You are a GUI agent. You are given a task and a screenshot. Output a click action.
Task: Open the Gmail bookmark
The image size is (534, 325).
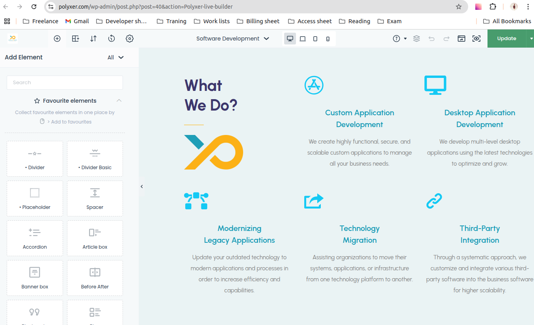click(x=77, y=21)
